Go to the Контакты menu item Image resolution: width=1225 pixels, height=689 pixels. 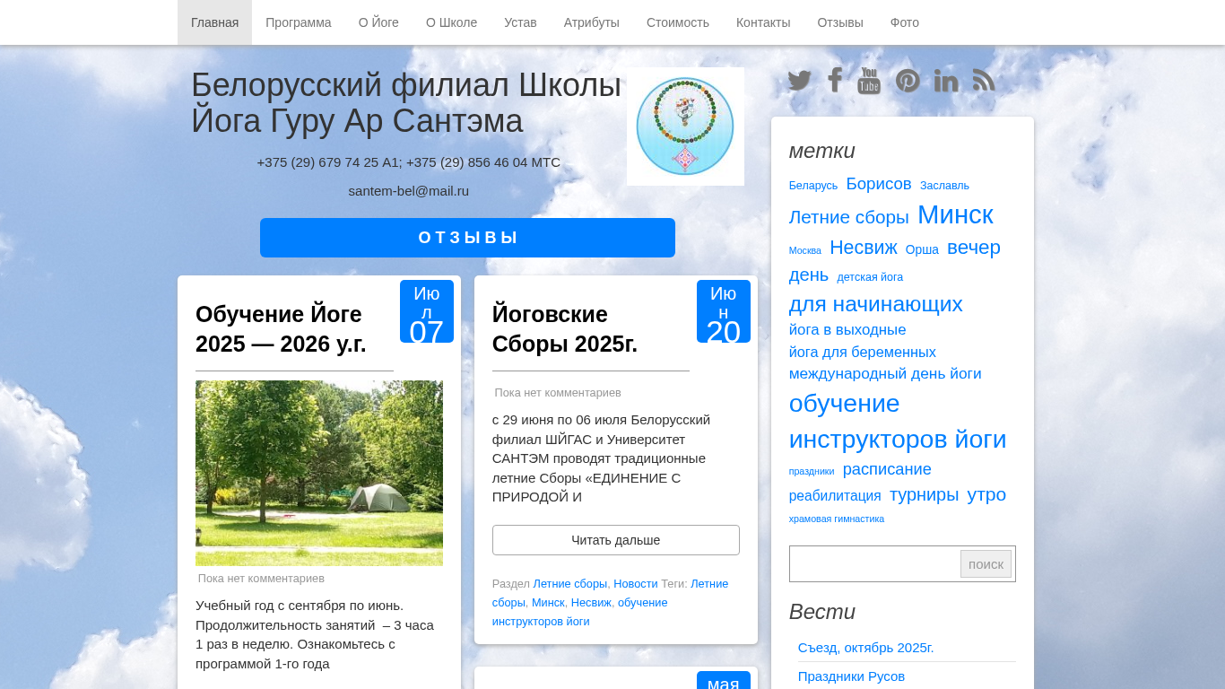tap(763, 22)
